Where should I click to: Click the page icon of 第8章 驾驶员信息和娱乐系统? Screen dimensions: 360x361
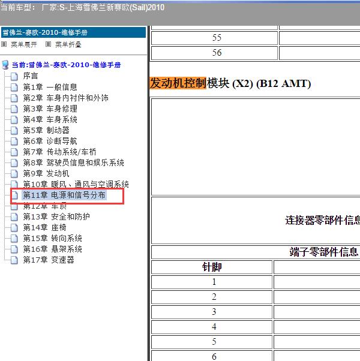(14, 163)
